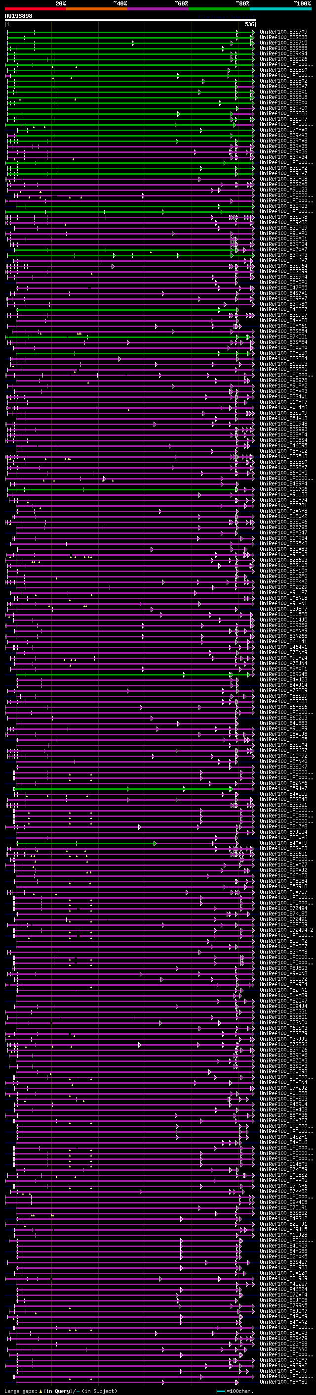Select hit label UniRef100_A7SFC9
The image size is (316, 1395).
pyautogui.click(x=283, y=690)
